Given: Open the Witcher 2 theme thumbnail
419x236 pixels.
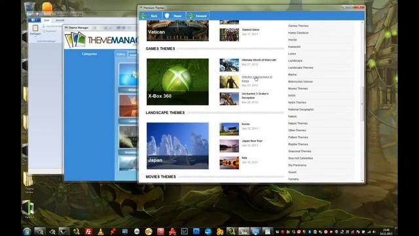Looking at the screenshot, I should click(229, 82).
